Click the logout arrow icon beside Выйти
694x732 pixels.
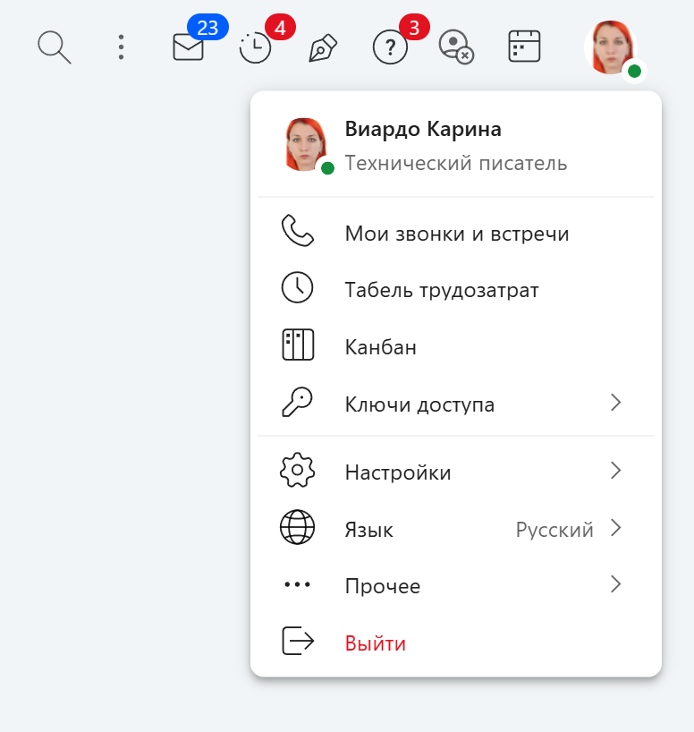[298, 641]
